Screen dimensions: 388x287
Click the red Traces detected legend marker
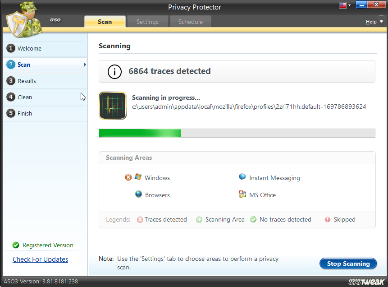pyautogui.click(x=140, y=219)
